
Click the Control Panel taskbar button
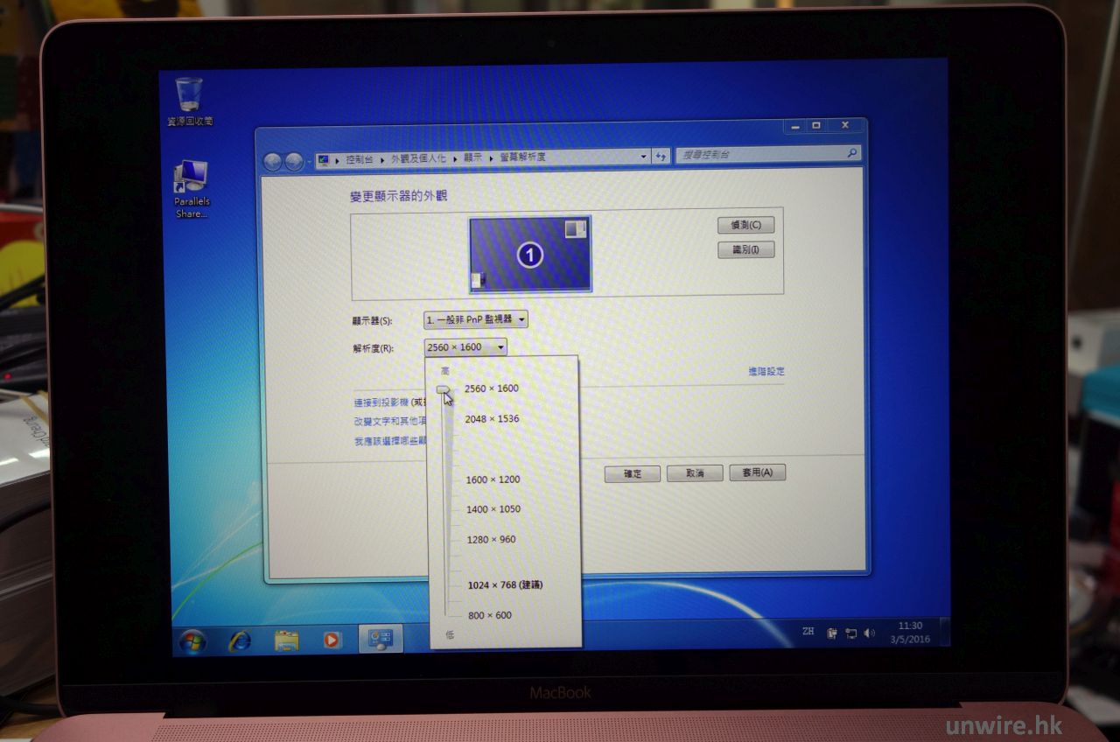click(x=381, y=639)
